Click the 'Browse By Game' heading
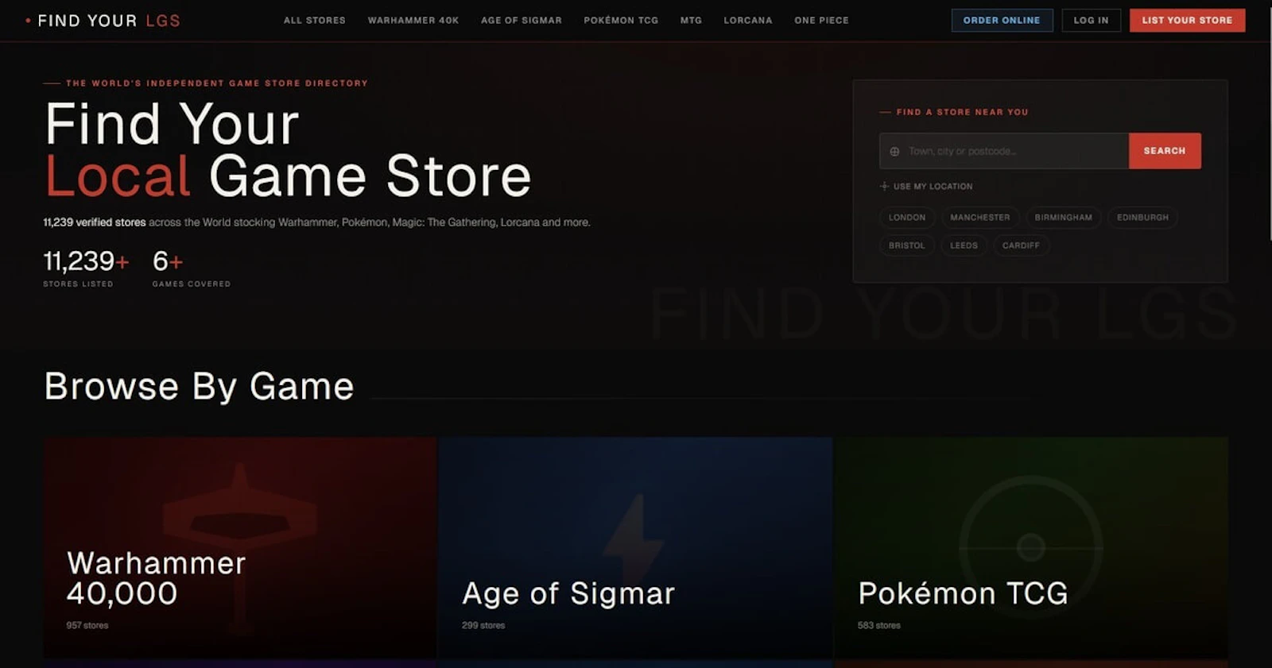 pos(199,387)
